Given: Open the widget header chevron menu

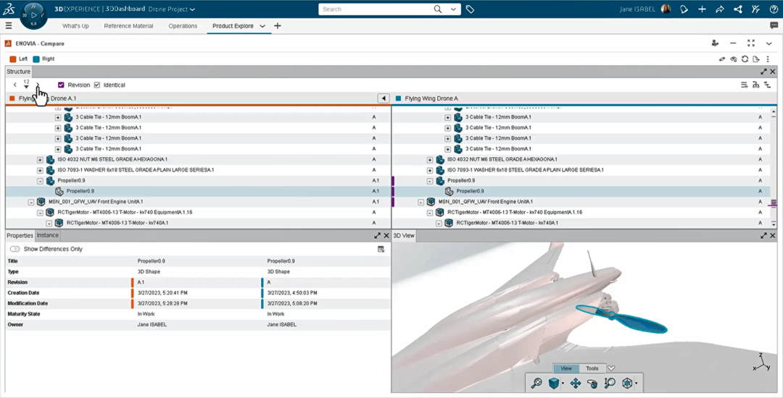Looking at the screenshot, I should pyautogui.click(x=769, y=43).
